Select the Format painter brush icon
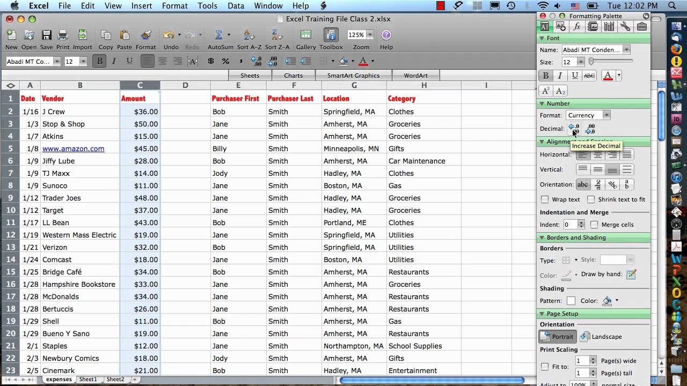This screenshot has width=687, height=386. [145, 35]
